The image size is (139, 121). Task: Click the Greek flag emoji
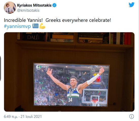coord(36,26)
